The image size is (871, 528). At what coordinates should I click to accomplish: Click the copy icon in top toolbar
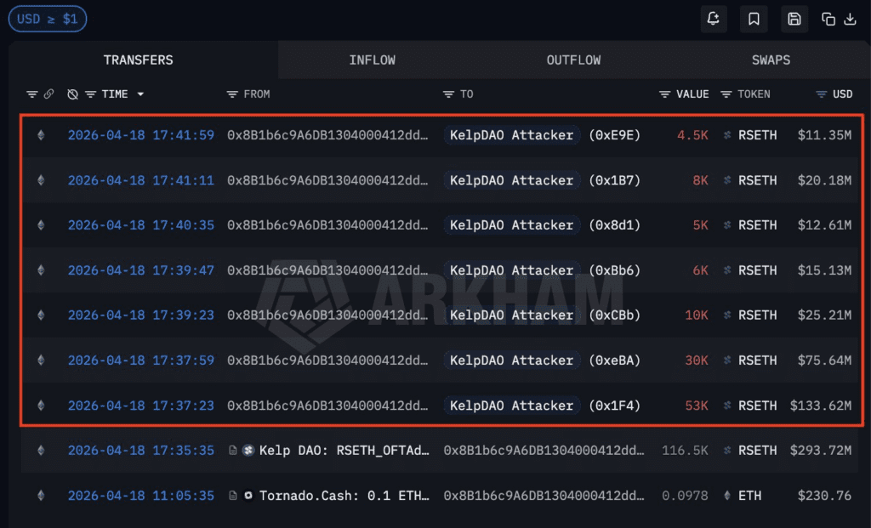(828, 19)
